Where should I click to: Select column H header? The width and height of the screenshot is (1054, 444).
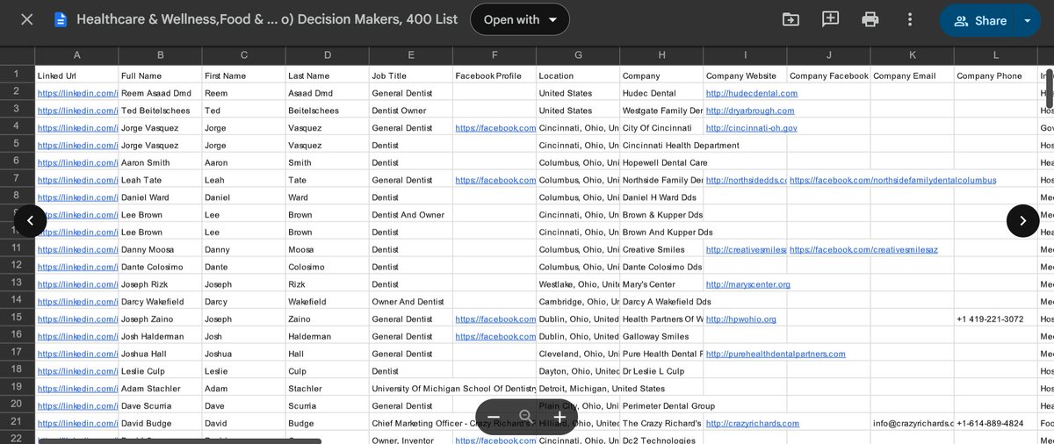pyautogui.click(x=661, y=55)
